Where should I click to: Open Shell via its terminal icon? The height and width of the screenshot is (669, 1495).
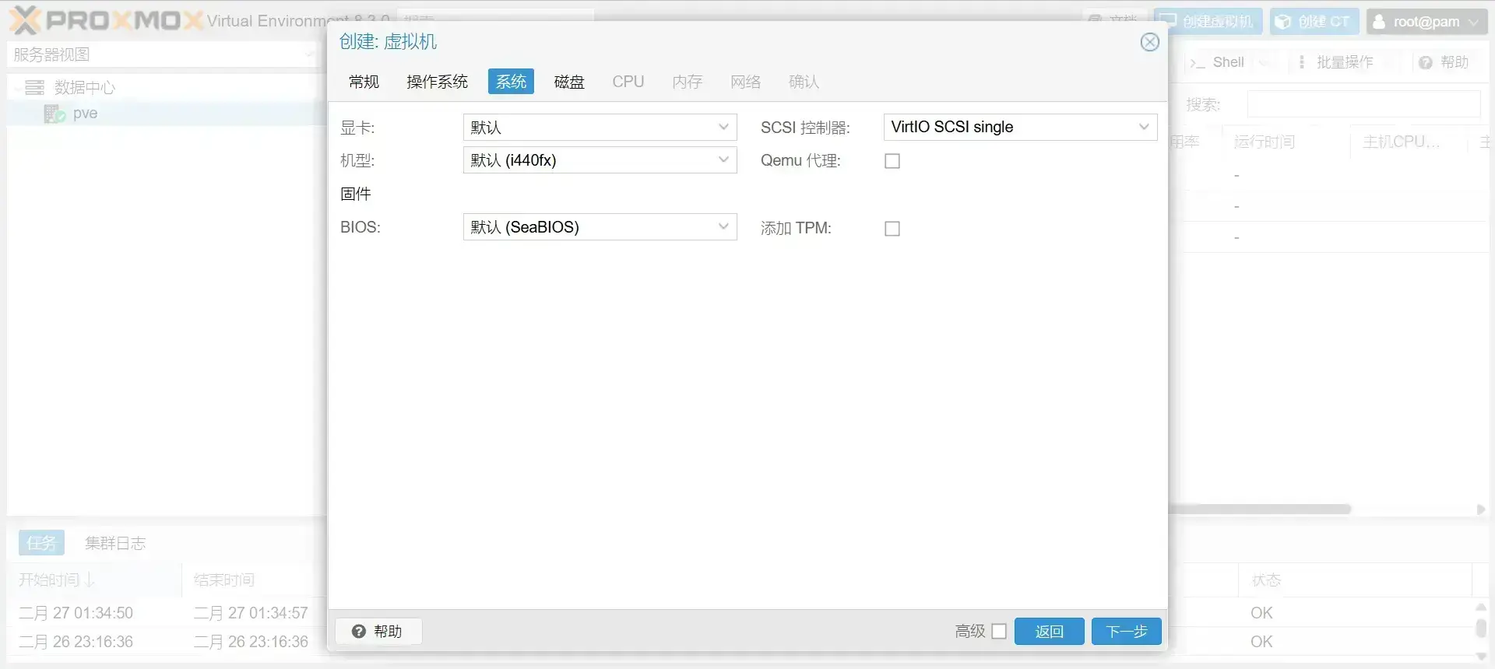click(1197, 63)
